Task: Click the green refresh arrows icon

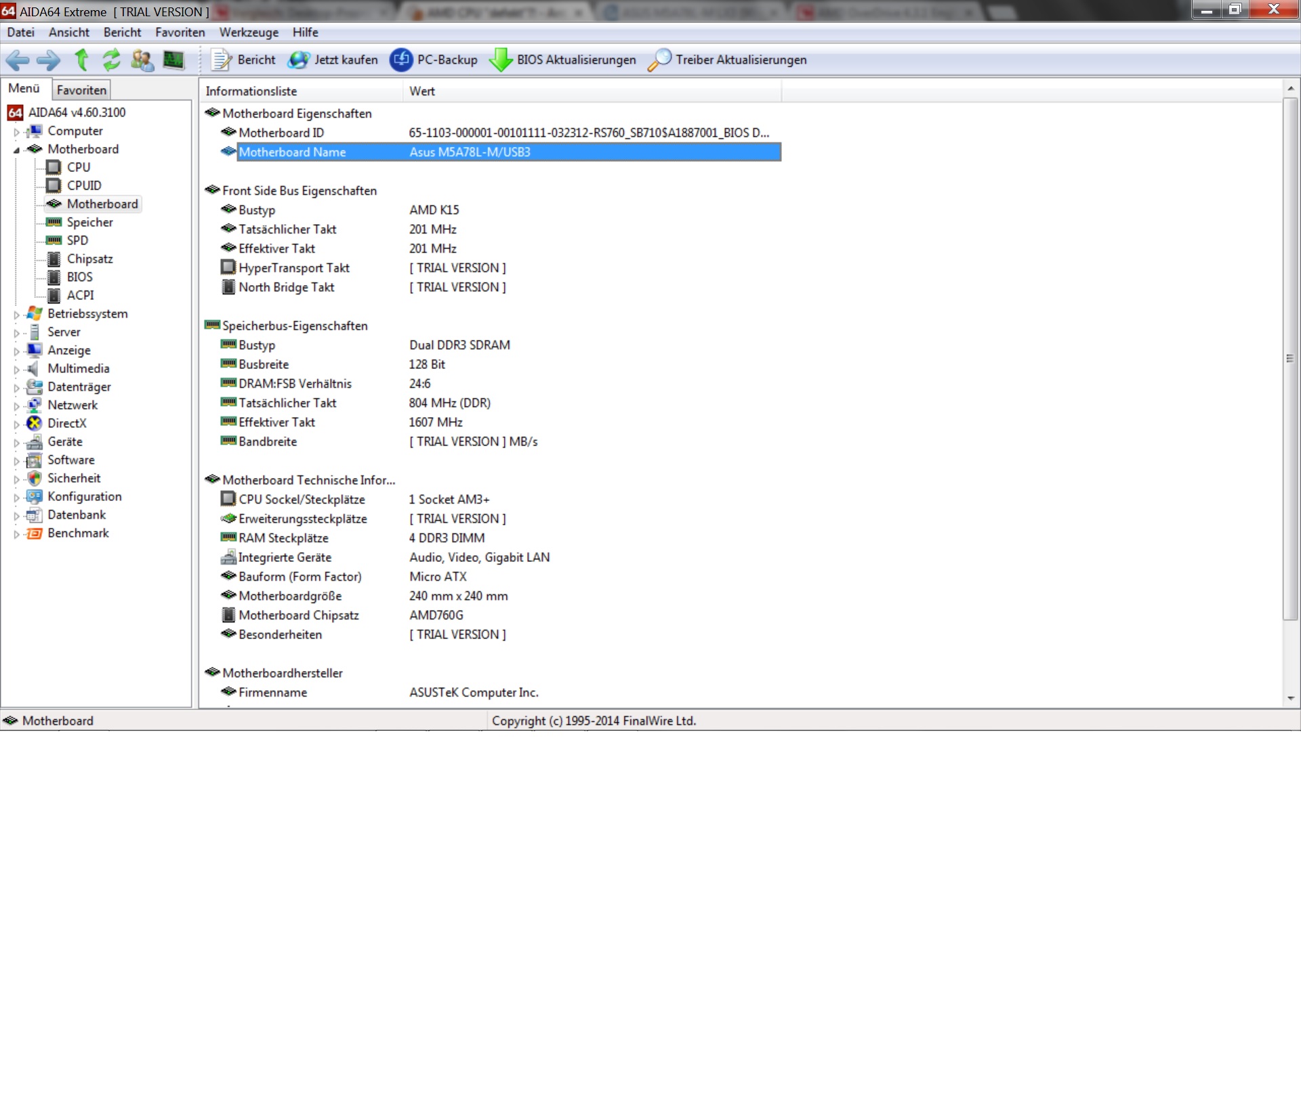Action: click(111, 60)
